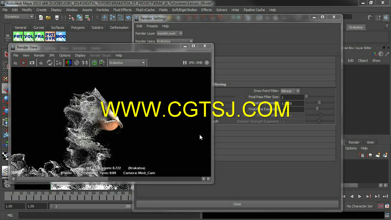Viewport: 391px width, 220px height.
Task: Open the Render View Options menu
Action: coord(65,55)
